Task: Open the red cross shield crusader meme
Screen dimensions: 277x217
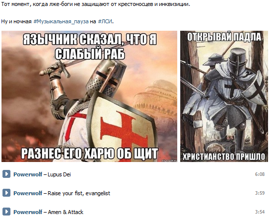Action: point(89,96)
